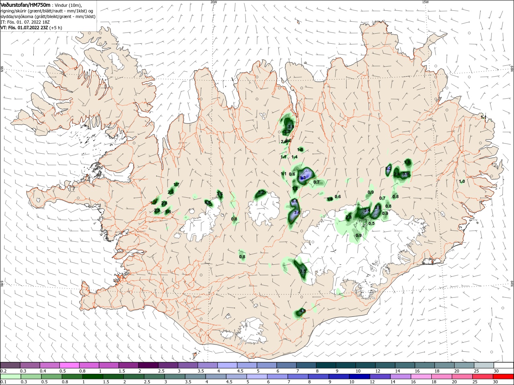Viewport: 514px width, 385px height.
Task: Click the 20W longitude label
Action: 214,2
